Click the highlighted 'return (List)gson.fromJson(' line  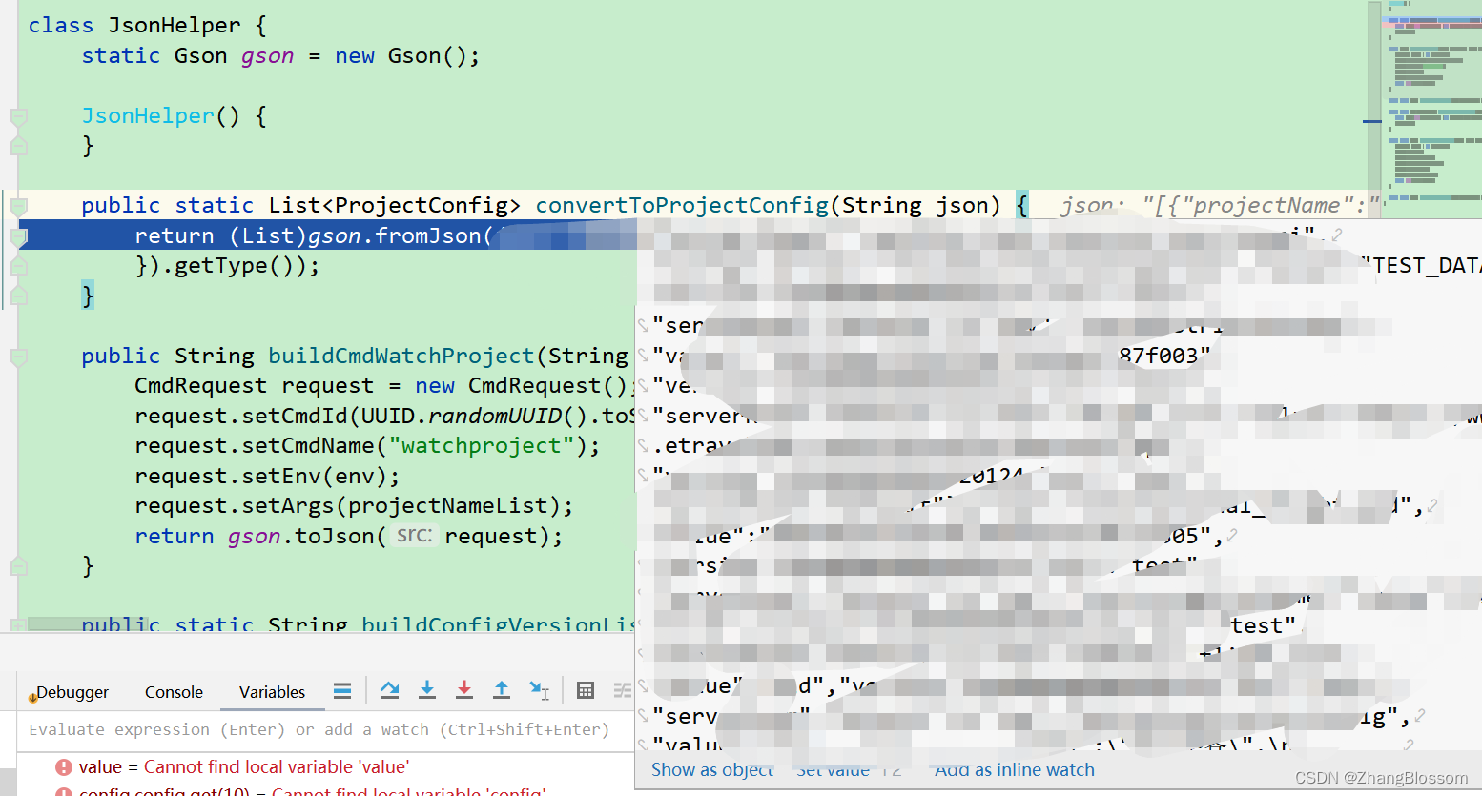coord(326,235)
